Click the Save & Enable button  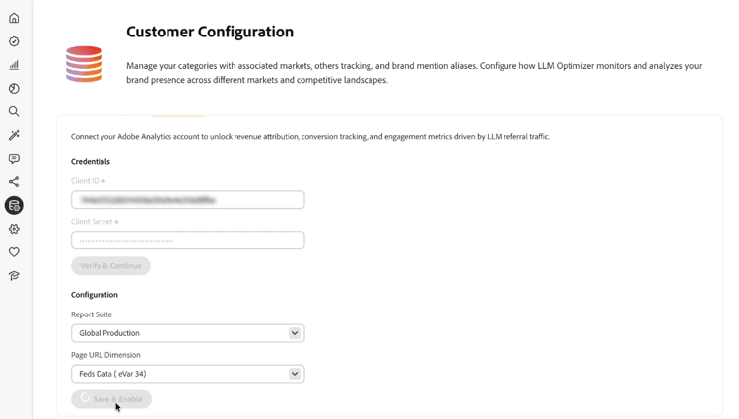point(111,399)
